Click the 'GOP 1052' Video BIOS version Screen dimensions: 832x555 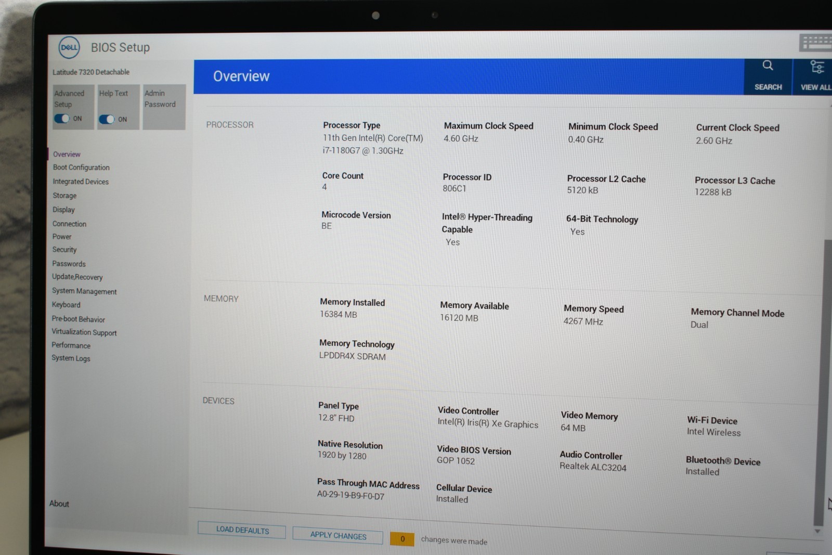(456, 461)
